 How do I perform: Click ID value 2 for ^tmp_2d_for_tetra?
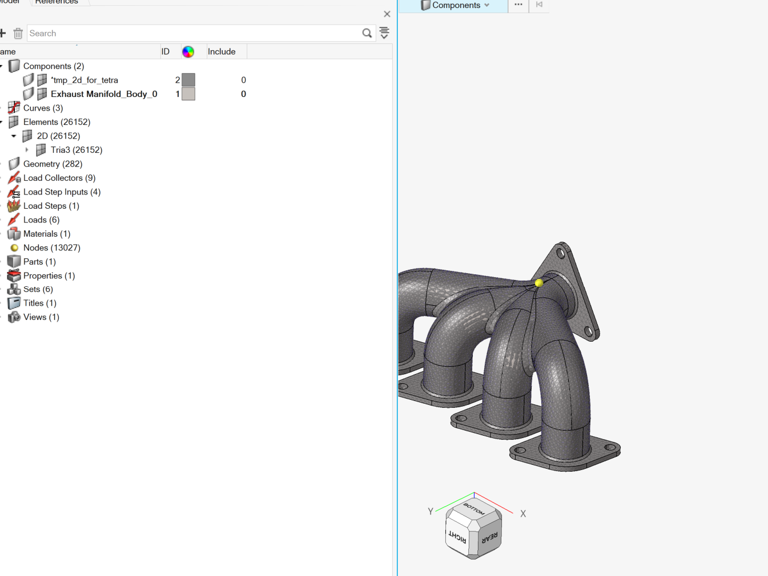[178, 80]
